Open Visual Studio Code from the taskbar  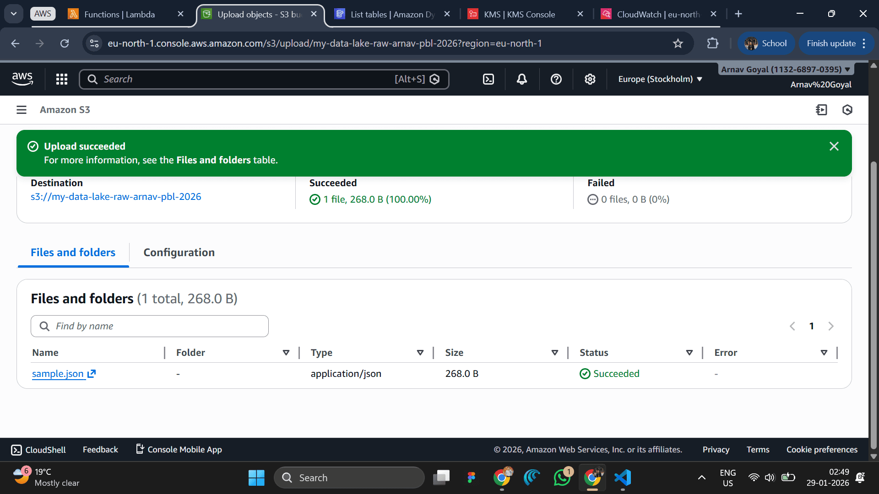623,478
